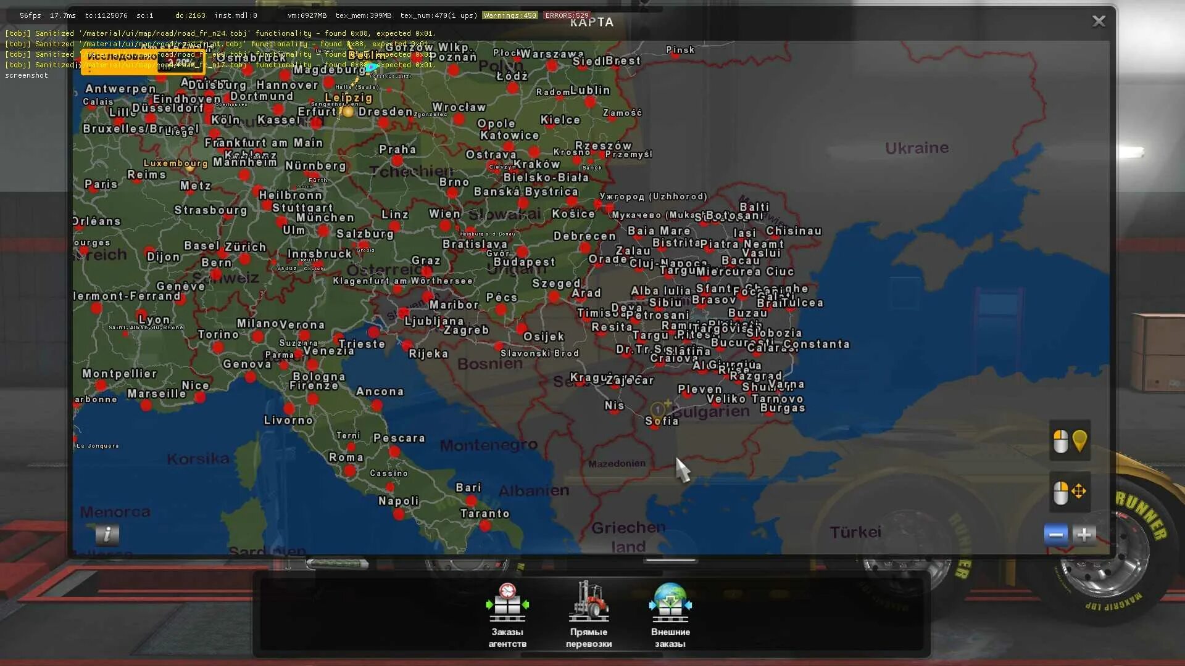Close the Карта map window
Screen dimensions: 1185x666
click(1099, 22)
